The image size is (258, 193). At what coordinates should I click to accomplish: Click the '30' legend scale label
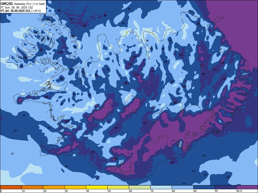click(x=66, y=191)
